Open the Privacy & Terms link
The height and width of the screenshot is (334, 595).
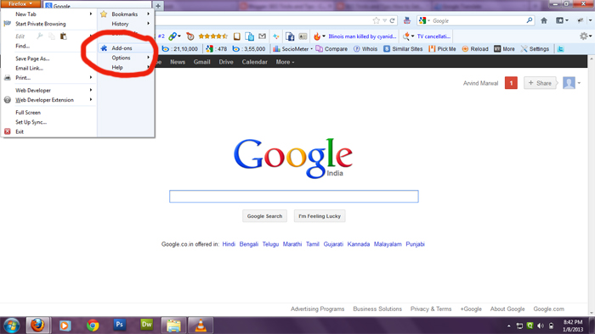point(431,309)
